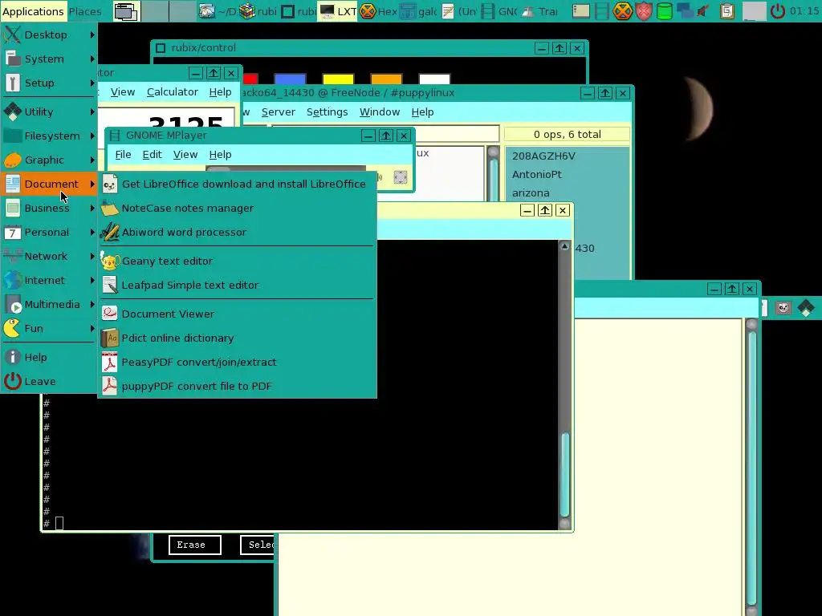
Task: Switch to galculator taskbar entry
Action: point(418,11)
